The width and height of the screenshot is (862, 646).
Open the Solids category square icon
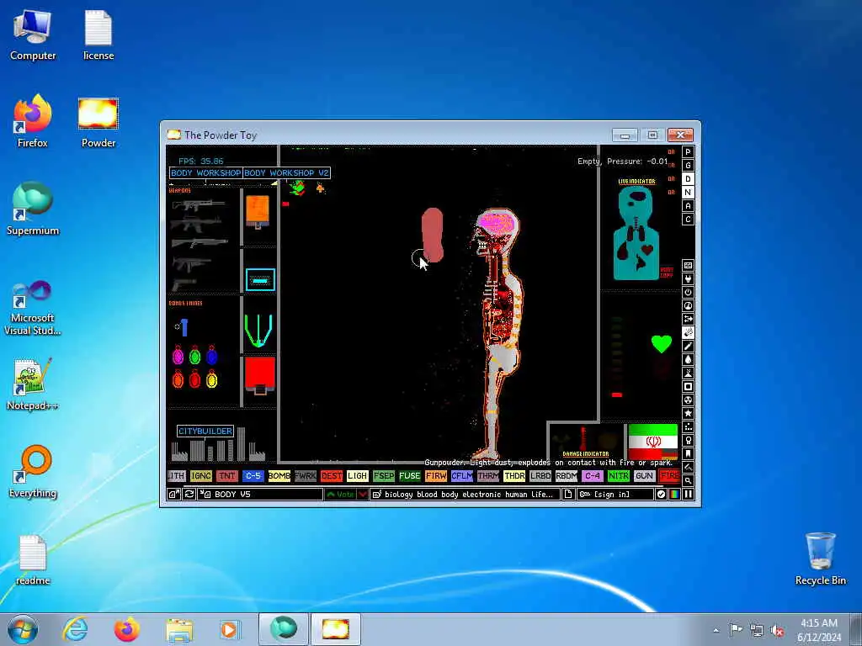[688, 387]
